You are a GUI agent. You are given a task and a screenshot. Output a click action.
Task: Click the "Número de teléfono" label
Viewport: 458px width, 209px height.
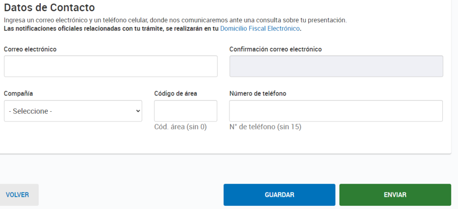(x=258, y=94)
